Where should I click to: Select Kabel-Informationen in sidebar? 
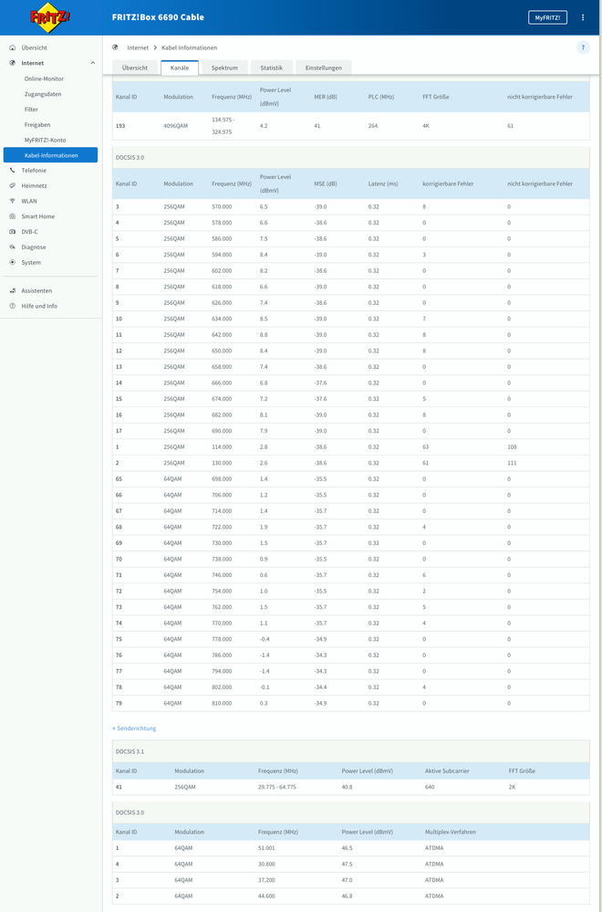point(50,154)
